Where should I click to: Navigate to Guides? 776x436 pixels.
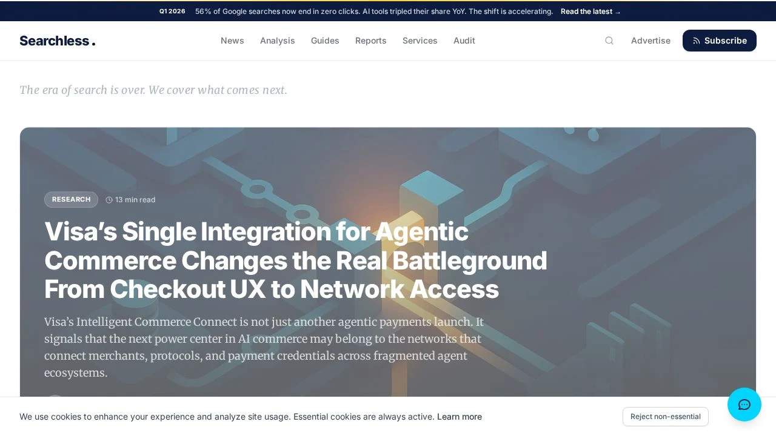coord(325,41)
